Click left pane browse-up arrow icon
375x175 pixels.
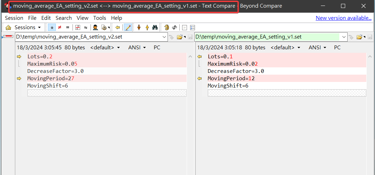click(x=171, y=37)
